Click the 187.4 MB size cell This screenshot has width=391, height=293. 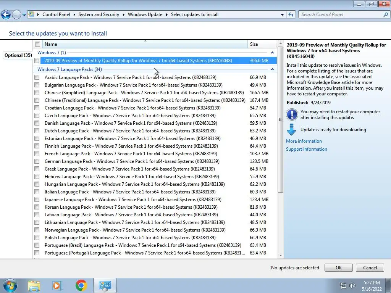pyautogui.click(x=259, y=100)
